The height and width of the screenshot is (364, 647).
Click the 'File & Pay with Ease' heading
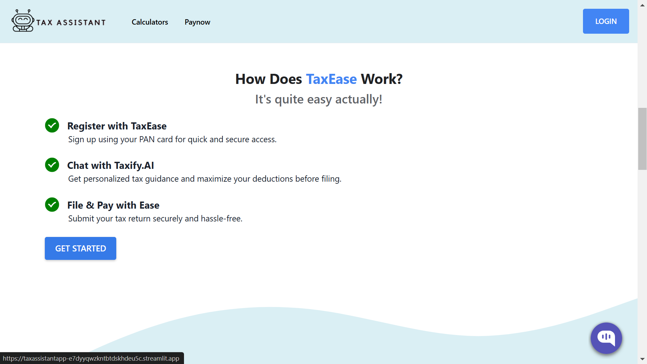pos(113,205)
